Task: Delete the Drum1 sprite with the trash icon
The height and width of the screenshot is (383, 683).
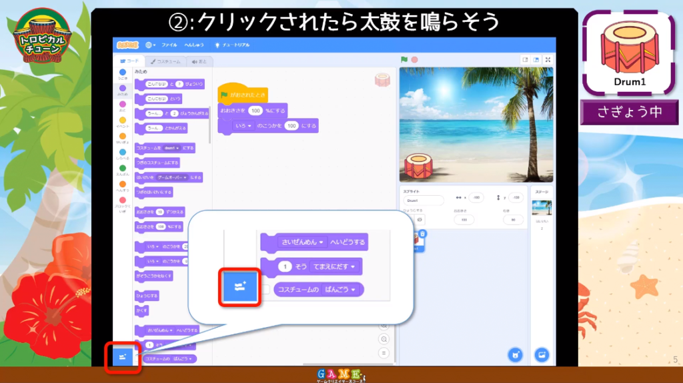Action: click(x=422, y=234)
